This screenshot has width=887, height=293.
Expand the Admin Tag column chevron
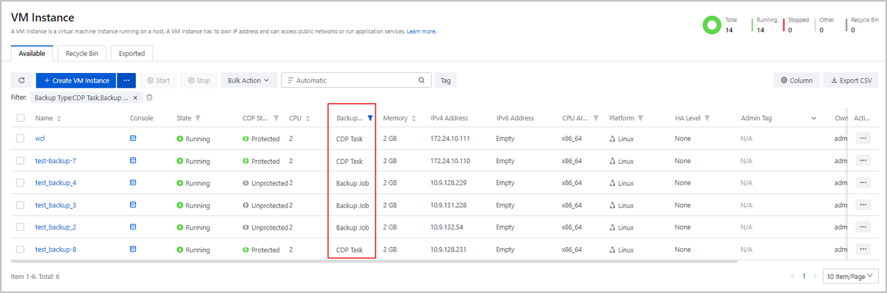814,118
